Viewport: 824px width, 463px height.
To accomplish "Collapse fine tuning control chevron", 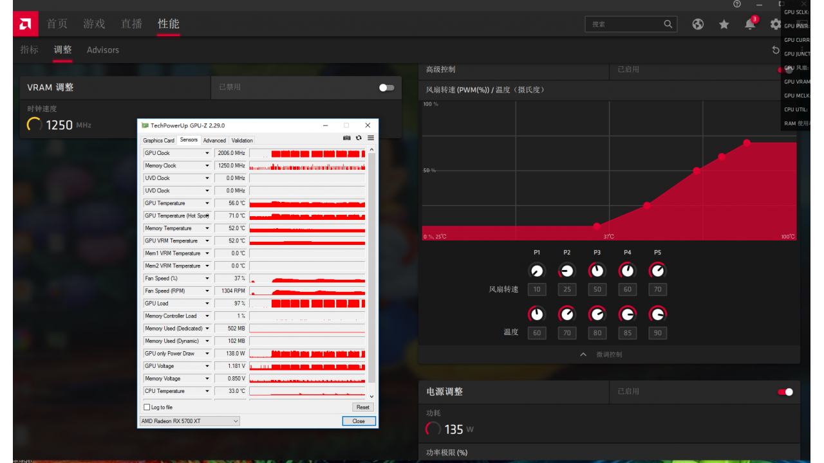I will [x=583, y=354].
